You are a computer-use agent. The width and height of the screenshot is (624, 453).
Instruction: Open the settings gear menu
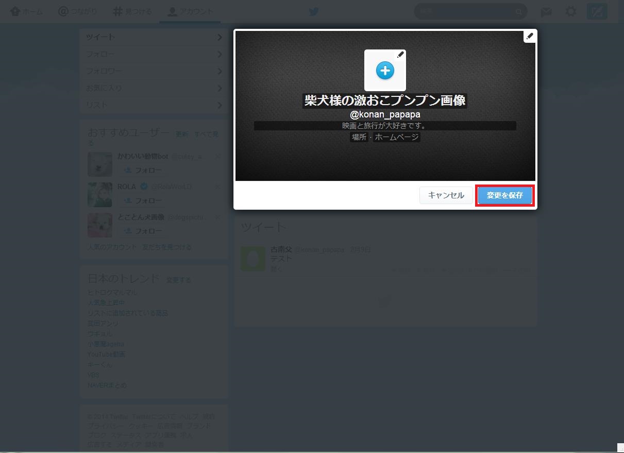(x=571, y=11)
